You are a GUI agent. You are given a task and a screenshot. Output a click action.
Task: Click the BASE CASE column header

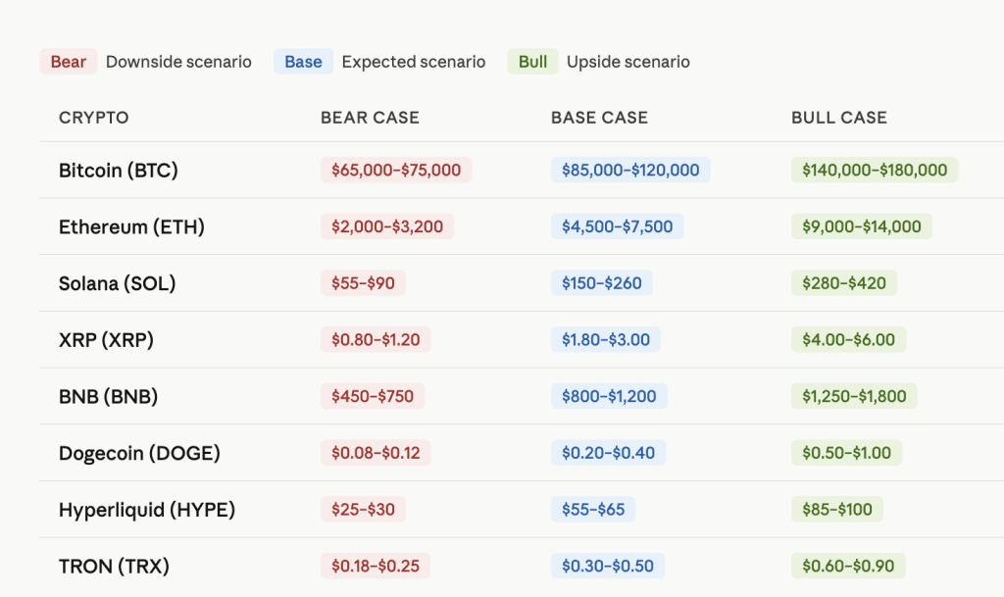tap(599, 118)
